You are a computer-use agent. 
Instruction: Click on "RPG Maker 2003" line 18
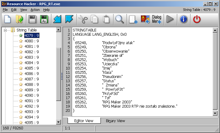coord(117,102)
